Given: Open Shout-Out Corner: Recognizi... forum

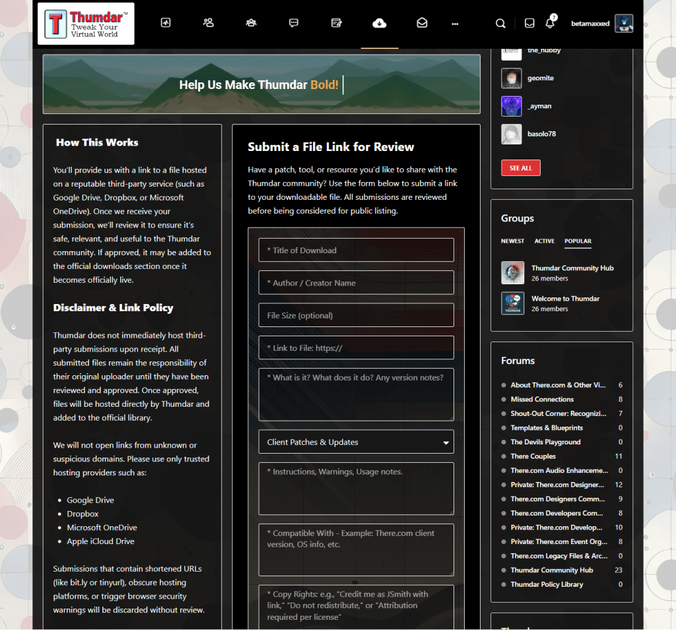Looking at the screenshot, I should click(x=558, y=413).
